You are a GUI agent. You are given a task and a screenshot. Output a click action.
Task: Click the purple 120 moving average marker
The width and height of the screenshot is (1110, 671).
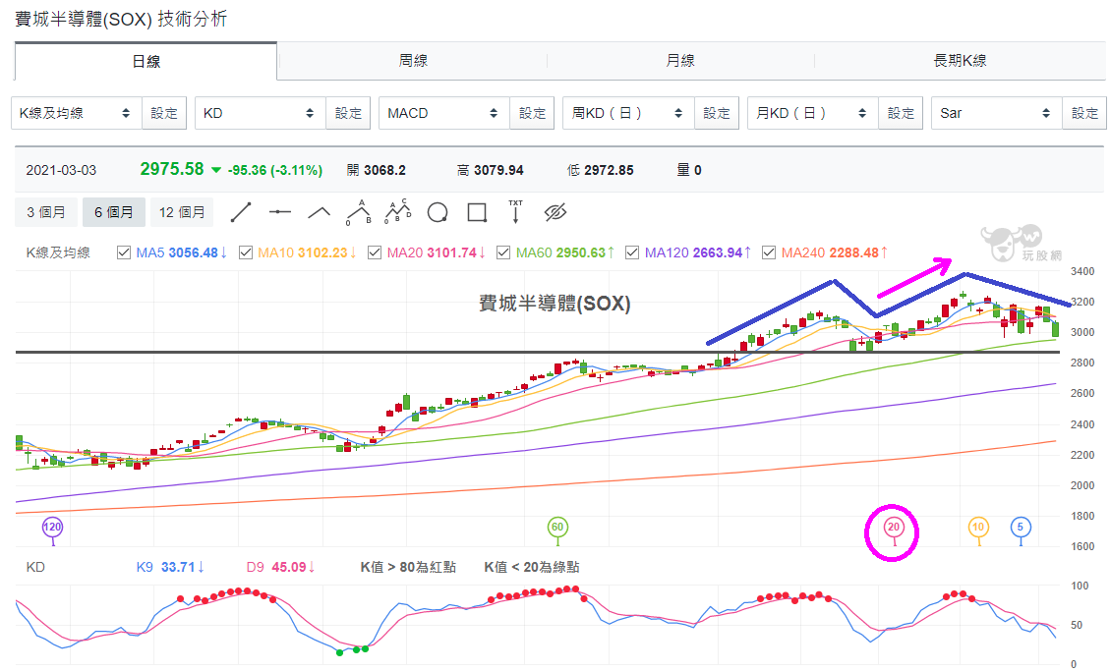click(x=52, y=527)
